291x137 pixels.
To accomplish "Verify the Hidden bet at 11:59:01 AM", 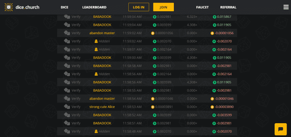I will point(76,49).
